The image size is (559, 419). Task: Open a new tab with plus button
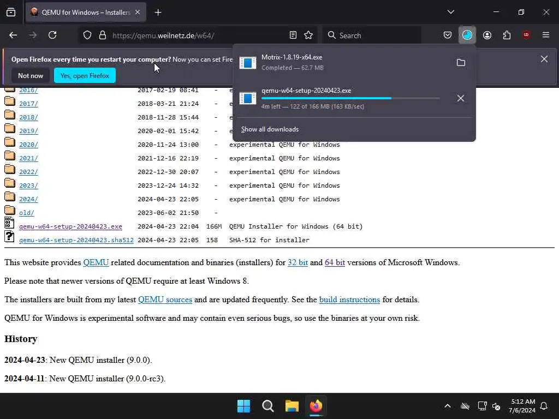(x=158, y=13)
